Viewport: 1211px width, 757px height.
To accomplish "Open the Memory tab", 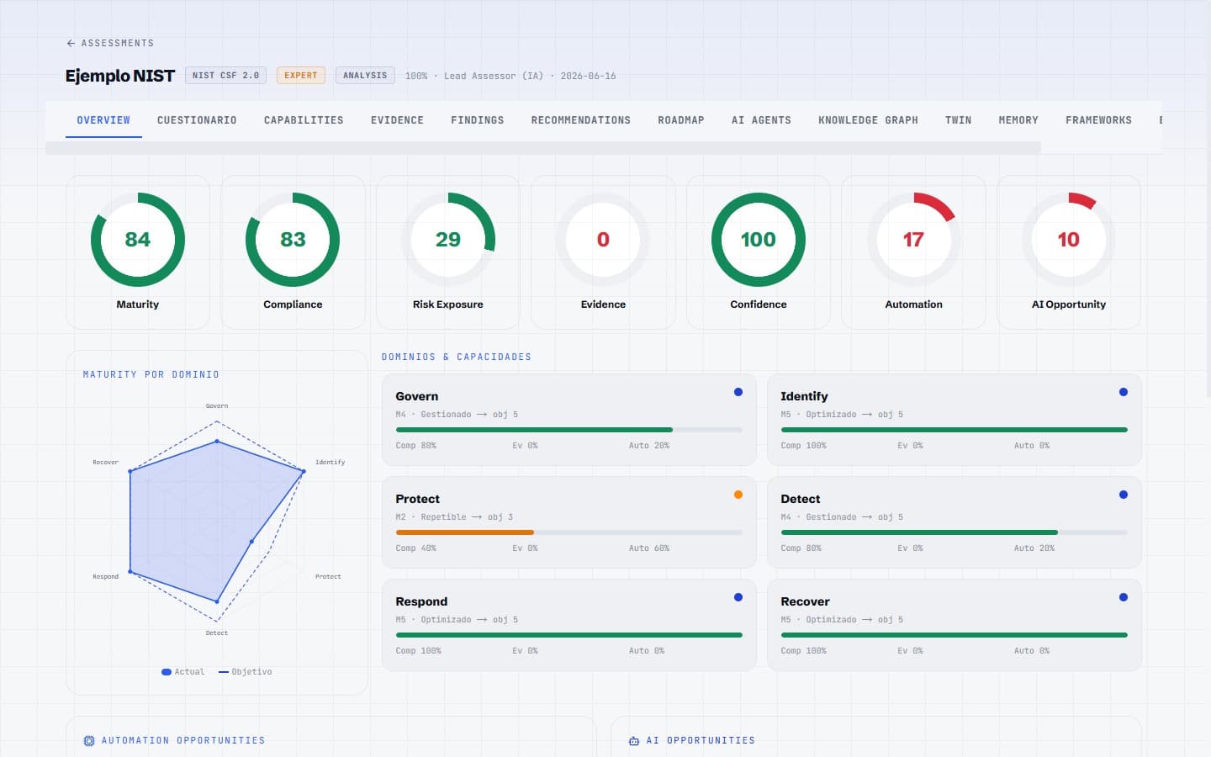I will click(1018, 120).
